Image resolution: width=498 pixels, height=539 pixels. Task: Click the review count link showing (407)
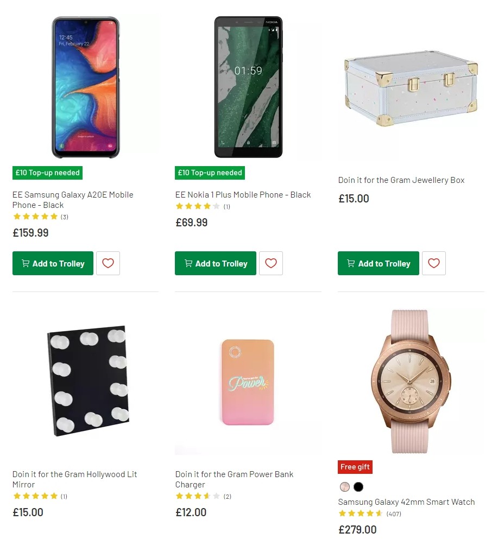click(x=393, y=513)
